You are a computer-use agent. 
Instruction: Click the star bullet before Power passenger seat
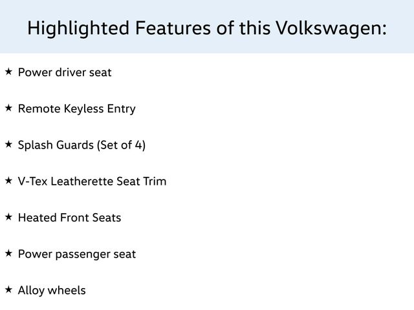[x=8, y=253]
